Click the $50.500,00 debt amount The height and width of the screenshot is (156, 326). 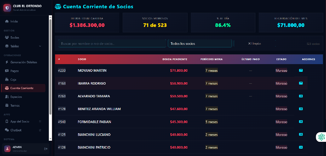coord(179,96)
